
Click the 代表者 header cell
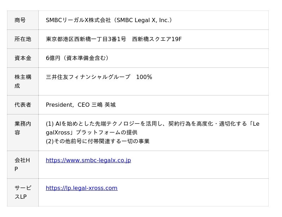(x=23, y=105)
